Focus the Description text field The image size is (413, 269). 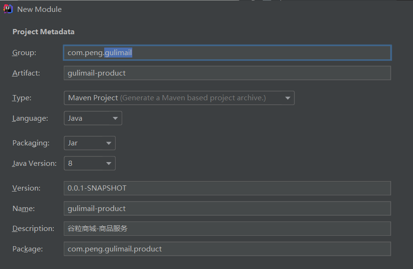(x=227, y=229)
